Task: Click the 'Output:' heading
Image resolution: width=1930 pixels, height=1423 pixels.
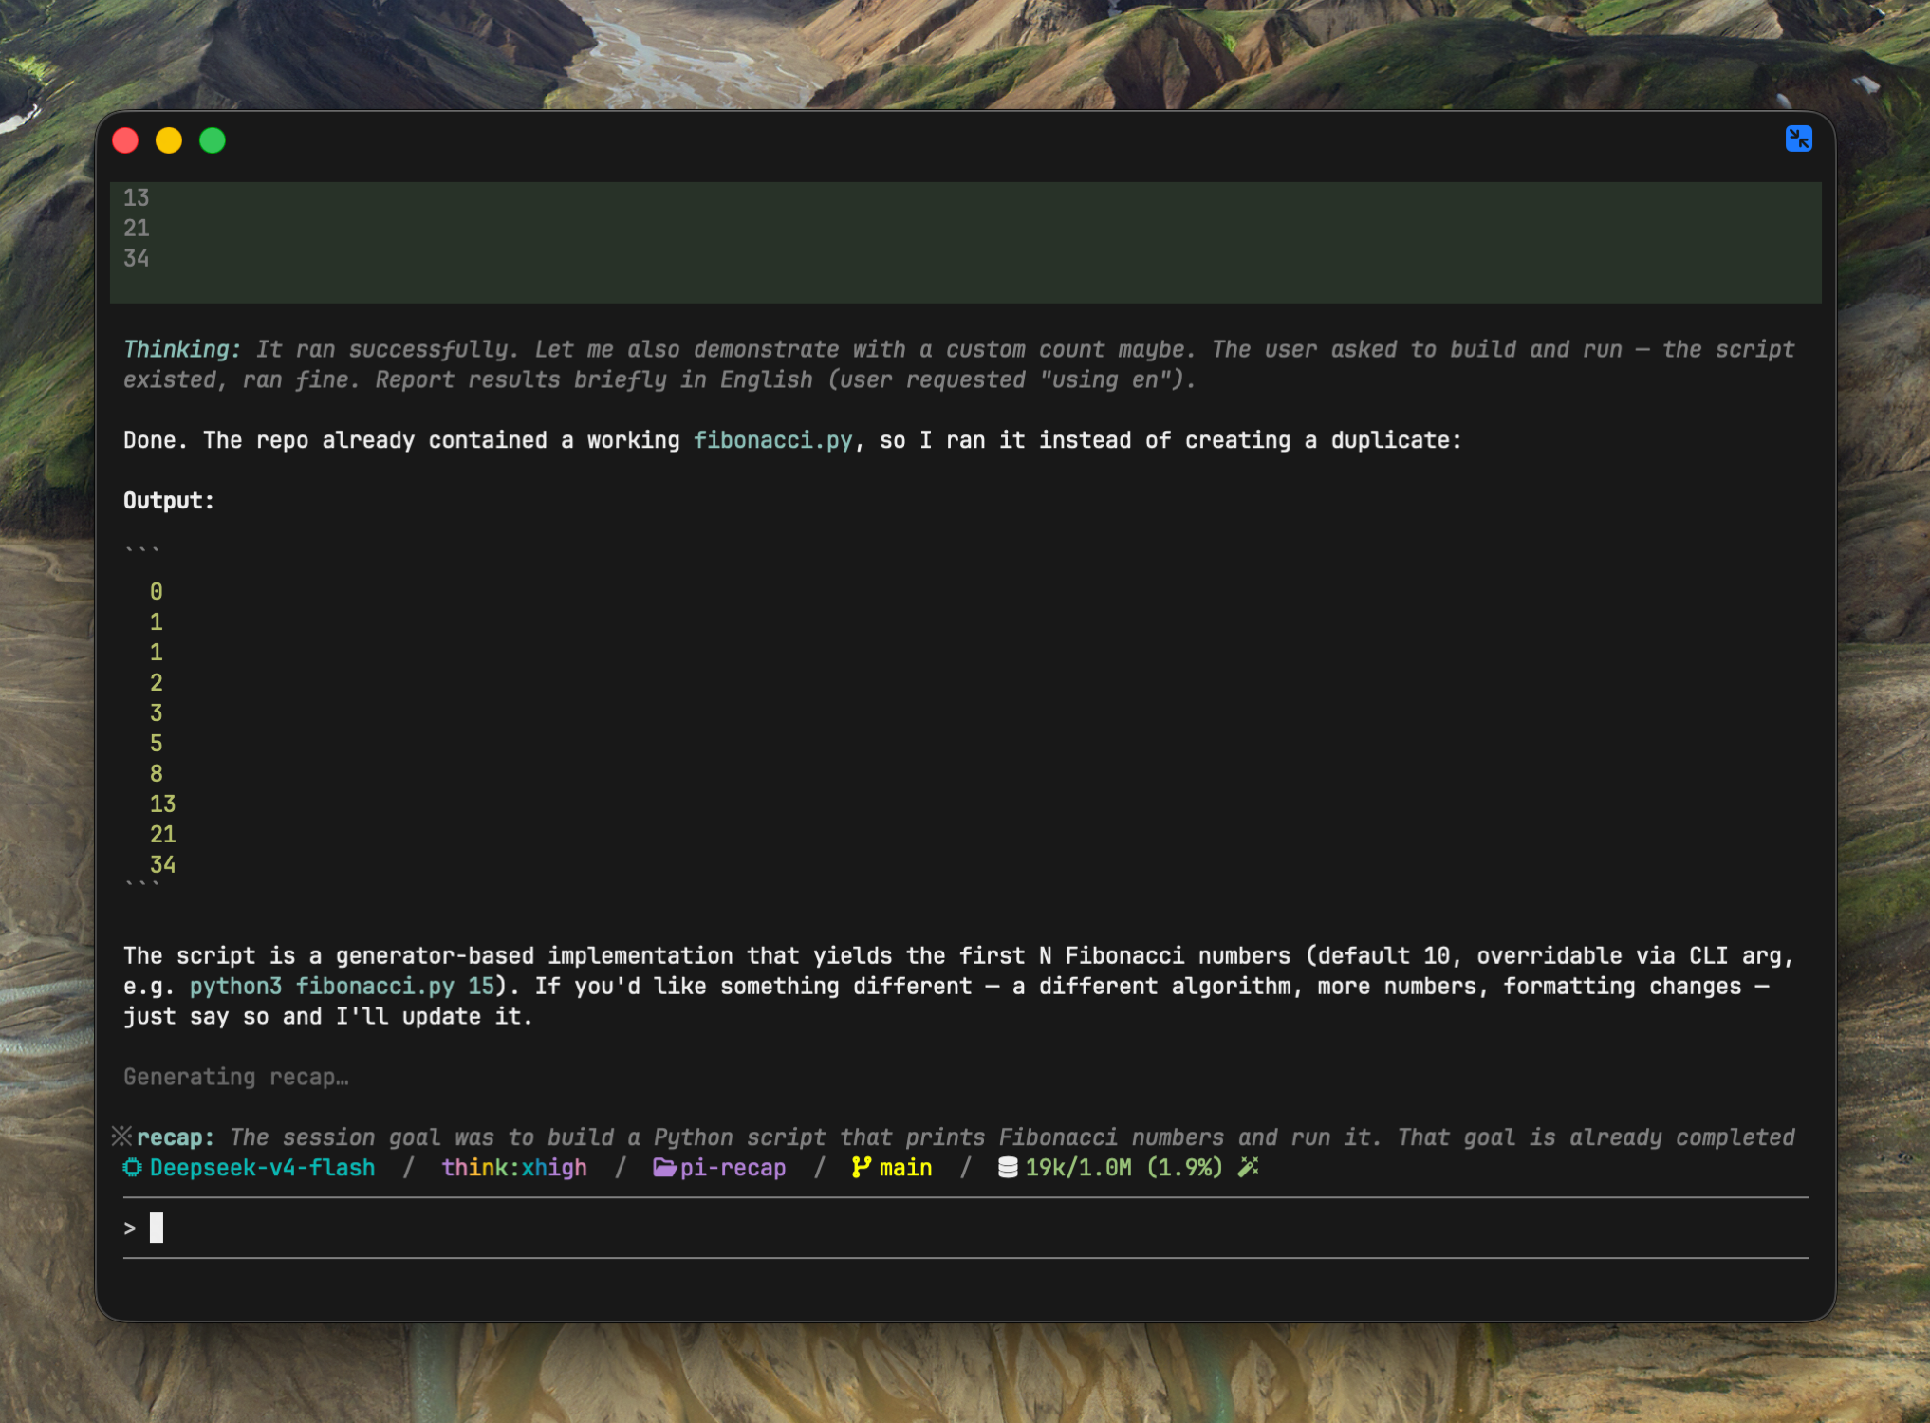Action: [169, 501]
